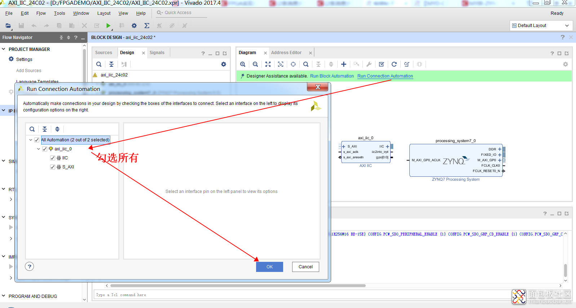Add IP with plus icon
Screen dimensions: 576x308
[344, 64]
